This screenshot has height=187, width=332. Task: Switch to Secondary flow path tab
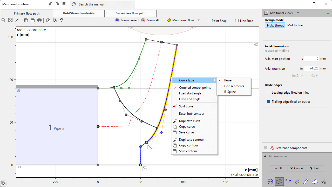click(x=130, y=13)
